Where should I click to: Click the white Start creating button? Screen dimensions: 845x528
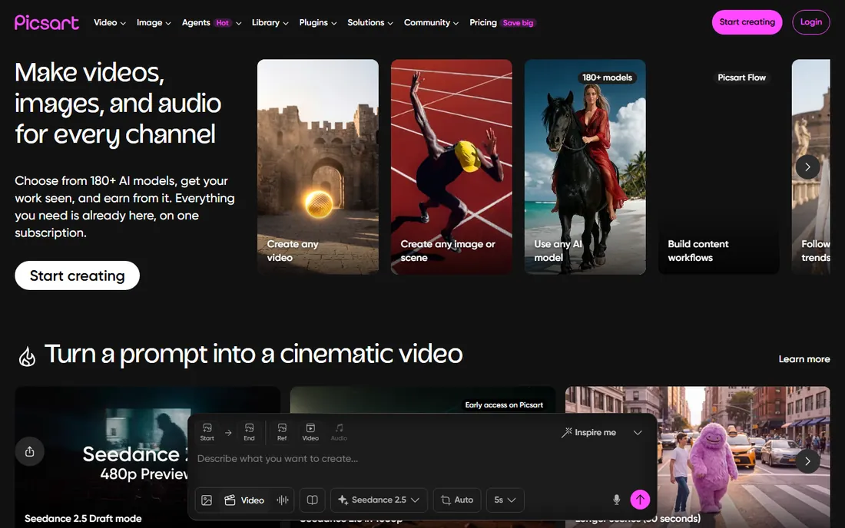pyautogui.click(x=77, y=276)
